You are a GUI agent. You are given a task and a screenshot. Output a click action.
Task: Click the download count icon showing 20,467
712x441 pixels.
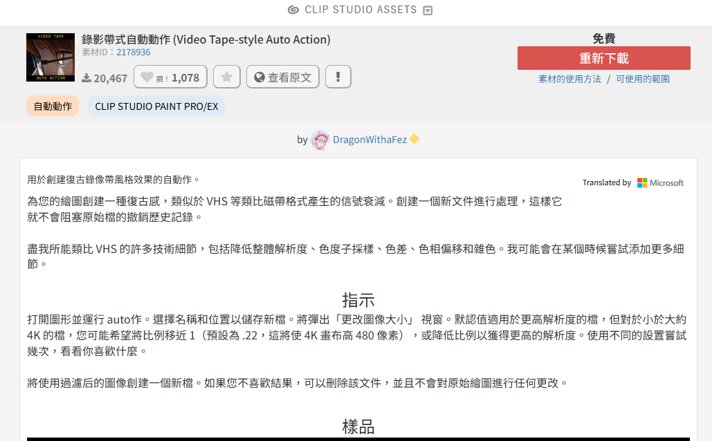(86, 78)
